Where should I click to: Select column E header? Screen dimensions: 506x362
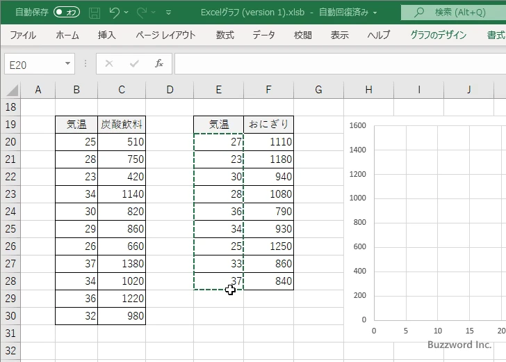[218, 90]
